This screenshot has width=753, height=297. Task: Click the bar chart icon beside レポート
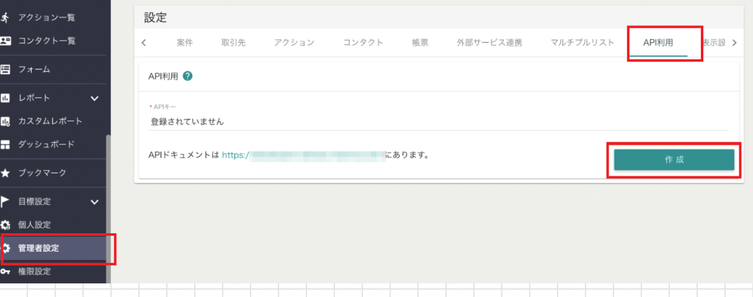(6, 98)
